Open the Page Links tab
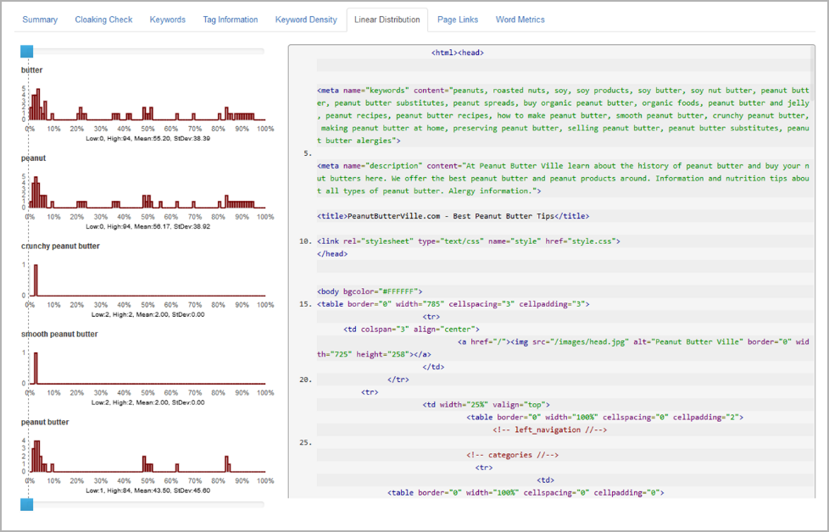This screenshot has height=532, width=829. point(458,19)
